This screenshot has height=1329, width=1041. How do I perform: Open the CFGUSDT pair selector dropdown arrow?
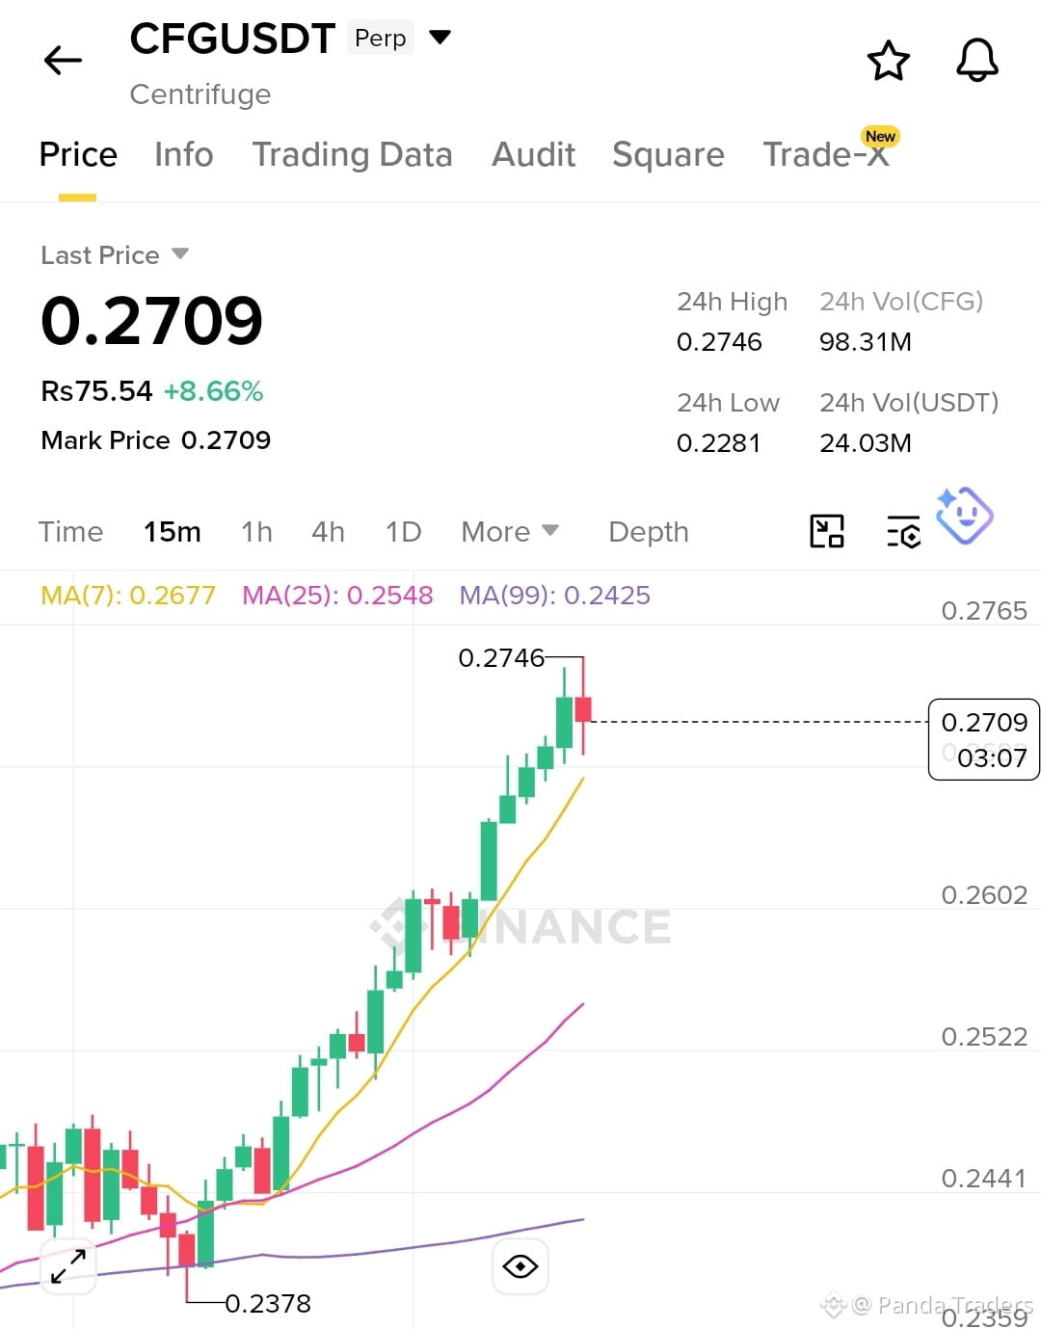coord(440,38)
